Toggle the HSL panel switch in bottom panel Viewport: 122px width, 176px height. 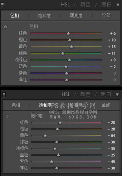tap(4, 95)
